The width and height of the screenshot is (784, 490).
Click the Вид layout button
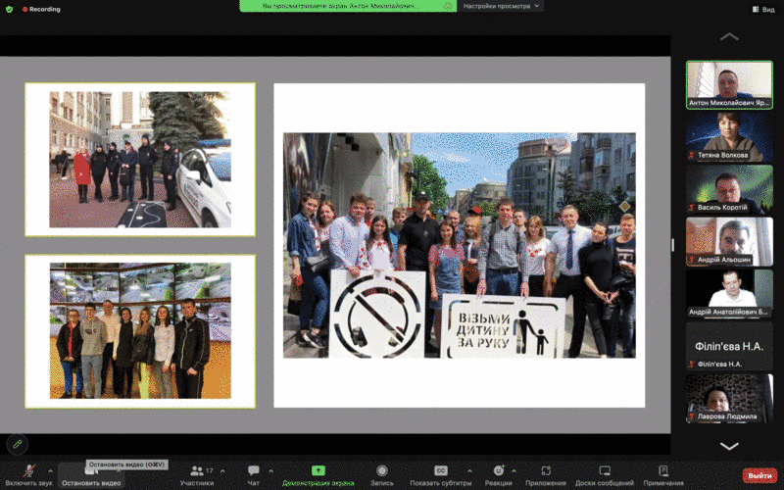(763, 9)
